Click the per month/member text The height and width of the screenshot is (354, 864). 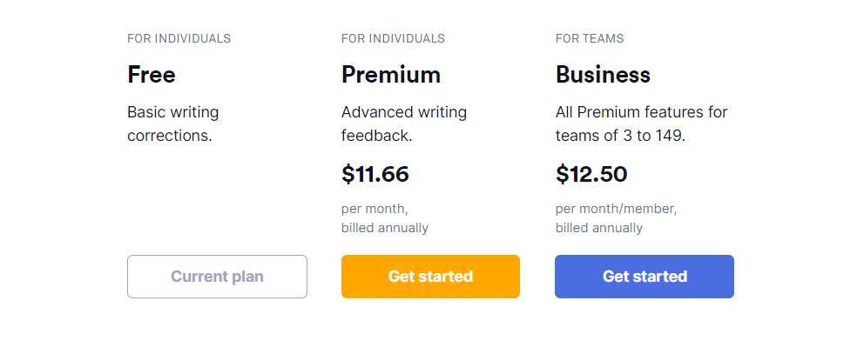pos(616,210)
